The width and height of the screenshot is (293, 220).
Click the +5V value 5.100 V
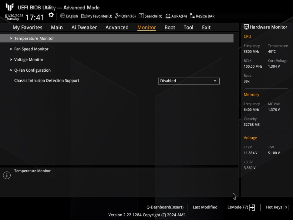pyautogui.click(x=274, y=153)
